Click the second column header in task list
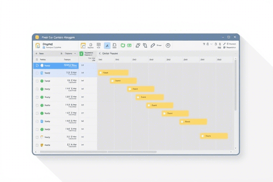The image size is (273, 182). point(67,60)
